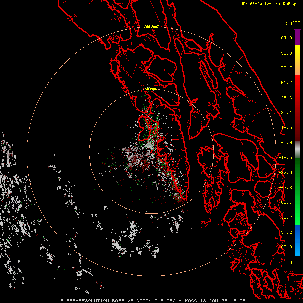Pick the purple segment of the color bar
Viewport: 303px width, 303px height.
pos(297,38)
